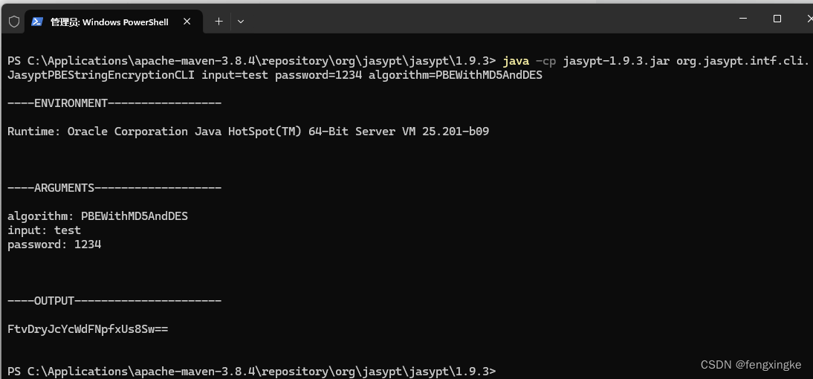Viewport: 813px width, 379px height.
Task: Click the administrator shield icon
Action: [14, 22]
